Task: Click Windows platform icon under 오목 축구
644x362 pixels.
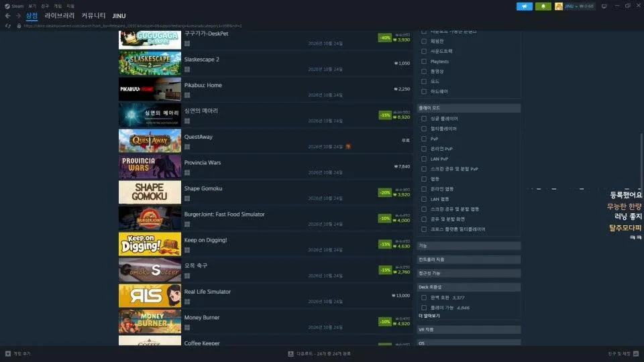Action: tap(187, 276)
